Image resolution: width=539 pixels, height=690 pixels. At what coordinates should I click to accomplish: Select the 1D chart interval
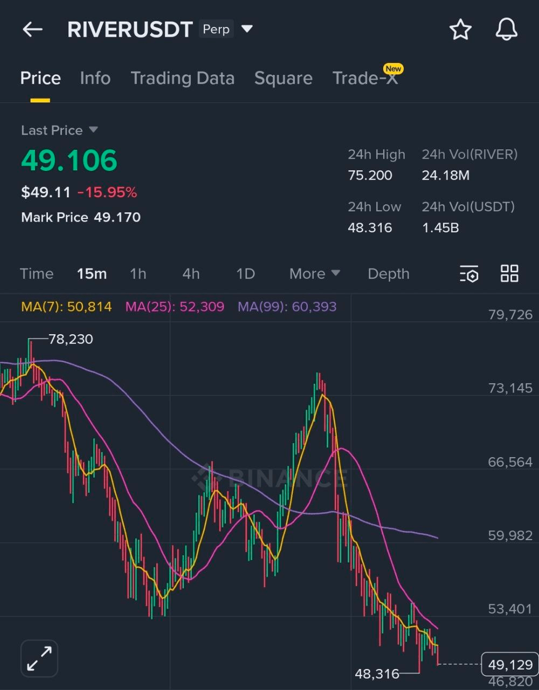[x=245, y=274]
